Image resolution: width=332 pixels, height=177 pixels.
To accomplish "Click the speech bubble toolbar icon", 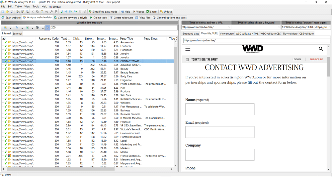I will [56, 12].
